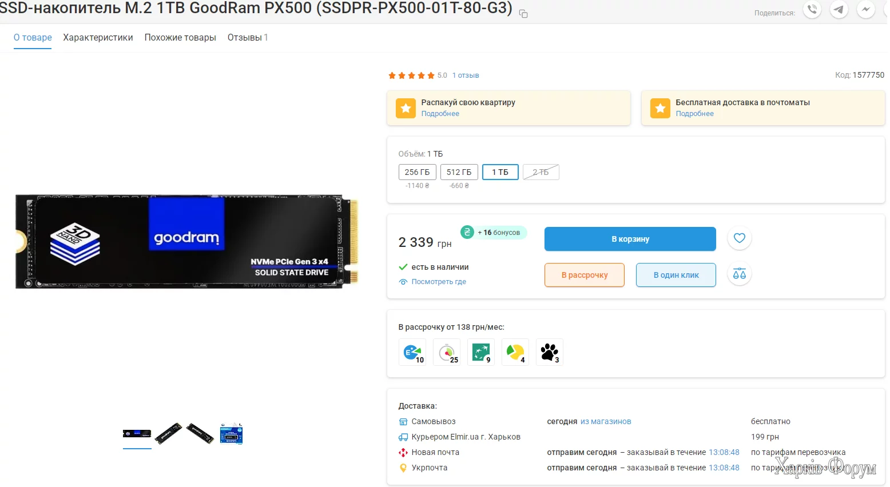Click the star icon beside 'Бесплатная доставка в почтоматы'

pos(660,108)
